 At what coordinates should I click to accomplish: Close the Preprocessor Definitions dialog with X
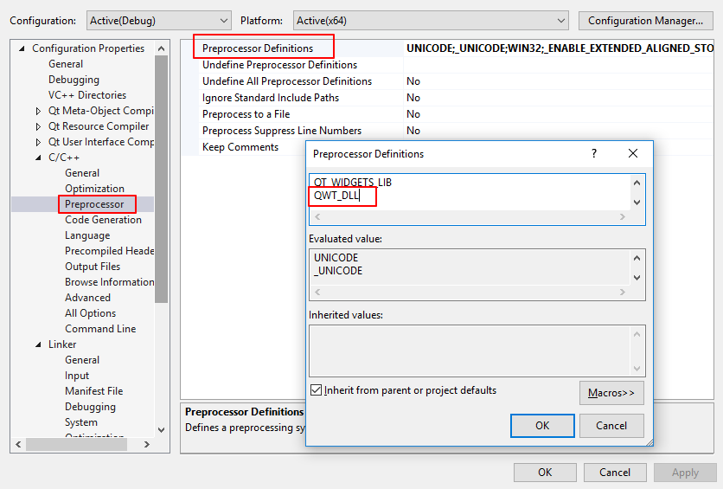click(x=633, y=153)
